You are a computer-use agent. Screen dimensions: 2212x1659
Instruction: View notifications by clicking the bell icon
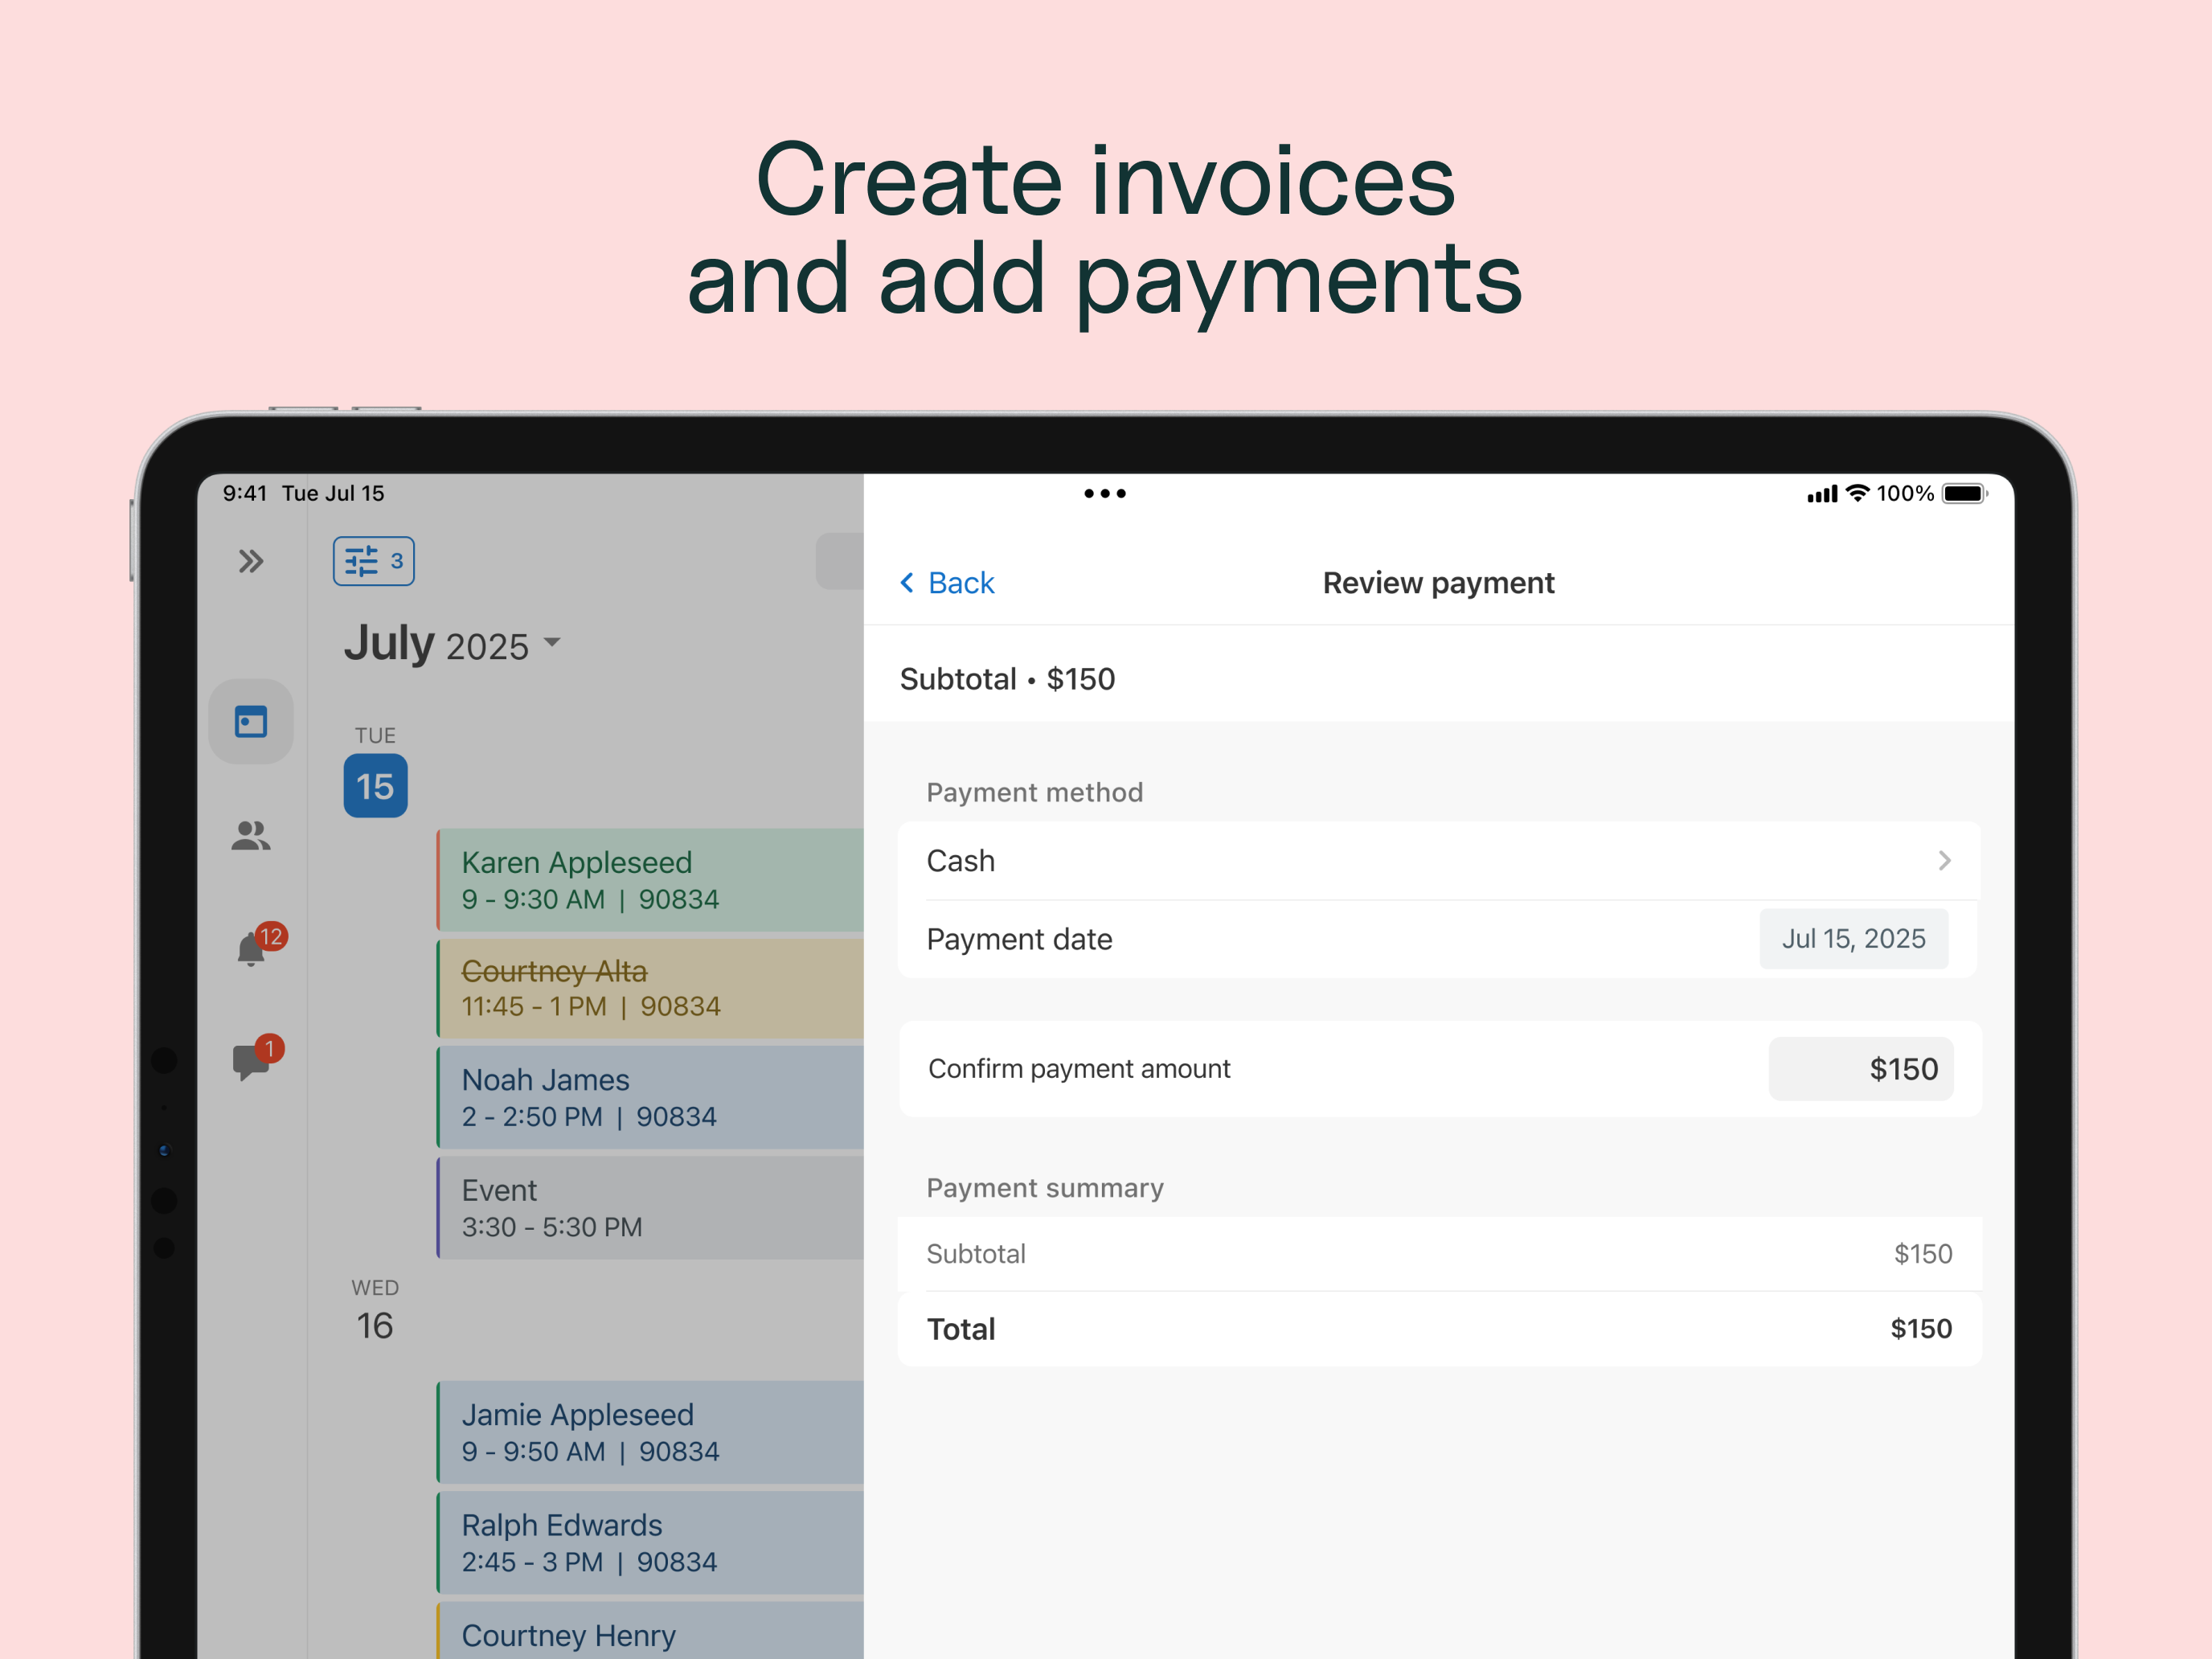coord(251,949)
